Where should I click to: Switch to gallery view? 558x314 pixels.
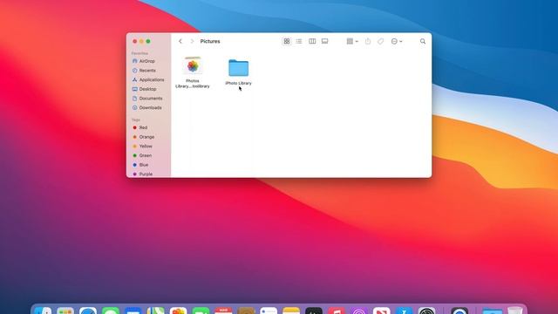pyautogui.click(x=324, y=41)
